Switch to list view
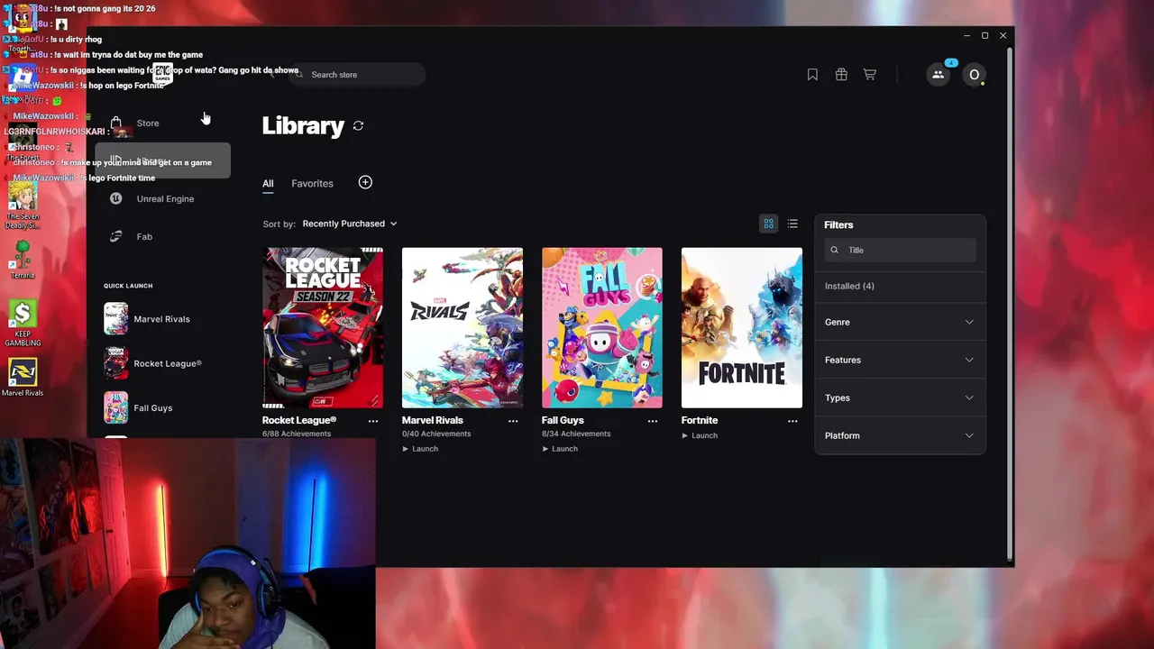Screen dimensions: 1154x649 coord(792,224)
